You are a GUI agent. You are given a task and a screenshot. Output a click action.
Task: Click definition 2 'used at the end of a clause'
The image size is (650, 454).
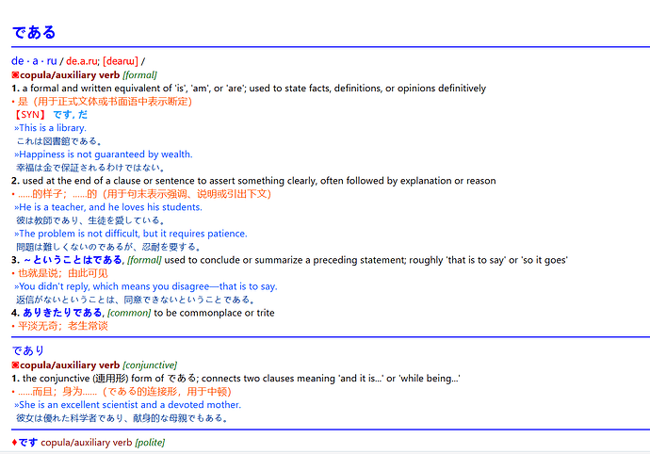coord(259,181)
